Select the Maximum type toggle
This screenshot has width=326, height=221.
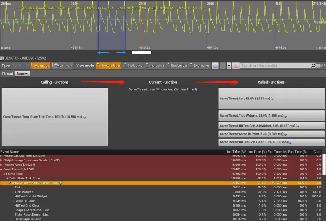[62, 66]
